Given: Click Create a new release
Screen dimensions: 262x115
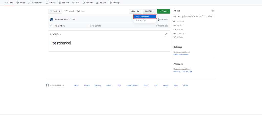Looking at the screenshot, I should [x=181, y=55].
